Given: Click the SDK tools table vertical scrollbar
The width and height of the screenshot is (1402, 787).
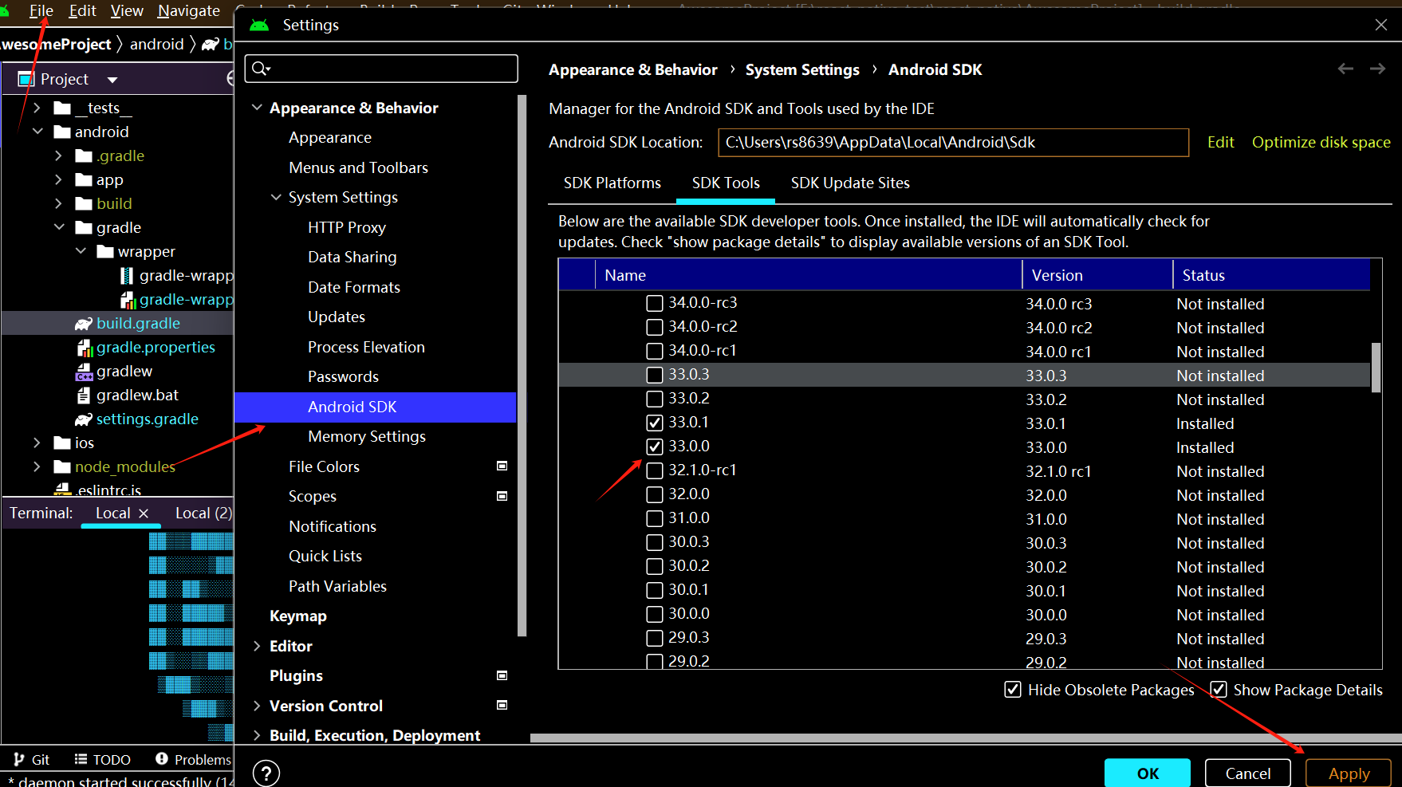Looking at the screenshot, I should tap(1376, 368).
